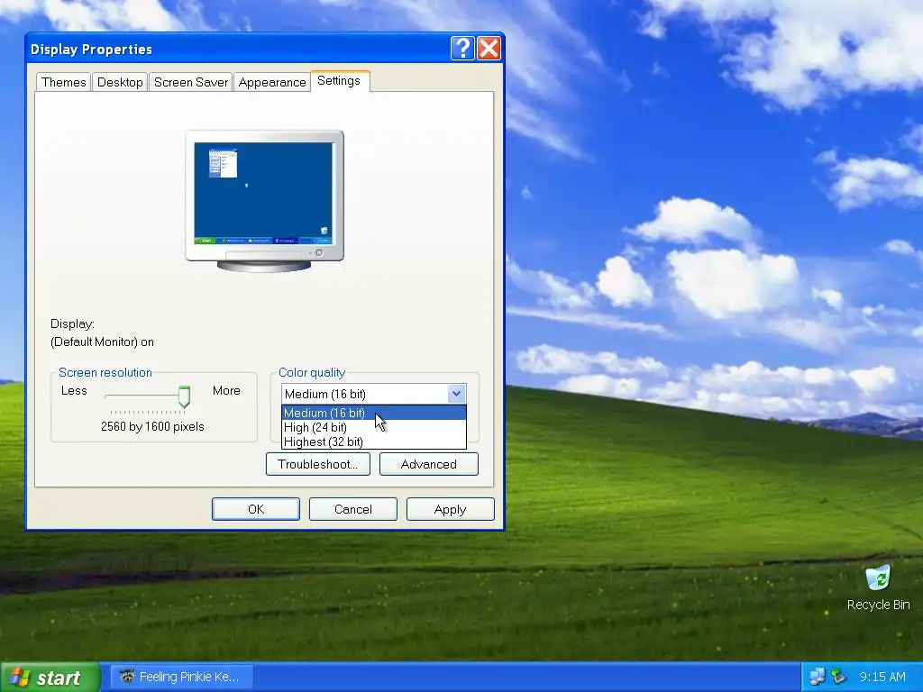
Task: Click the monitor preview image
Action: (264, 201)
